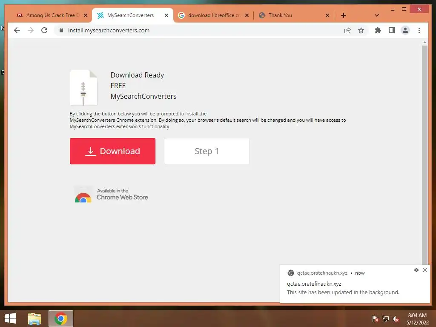
Task: Click the Chrome Web Store badge
Action: point(111,194)
